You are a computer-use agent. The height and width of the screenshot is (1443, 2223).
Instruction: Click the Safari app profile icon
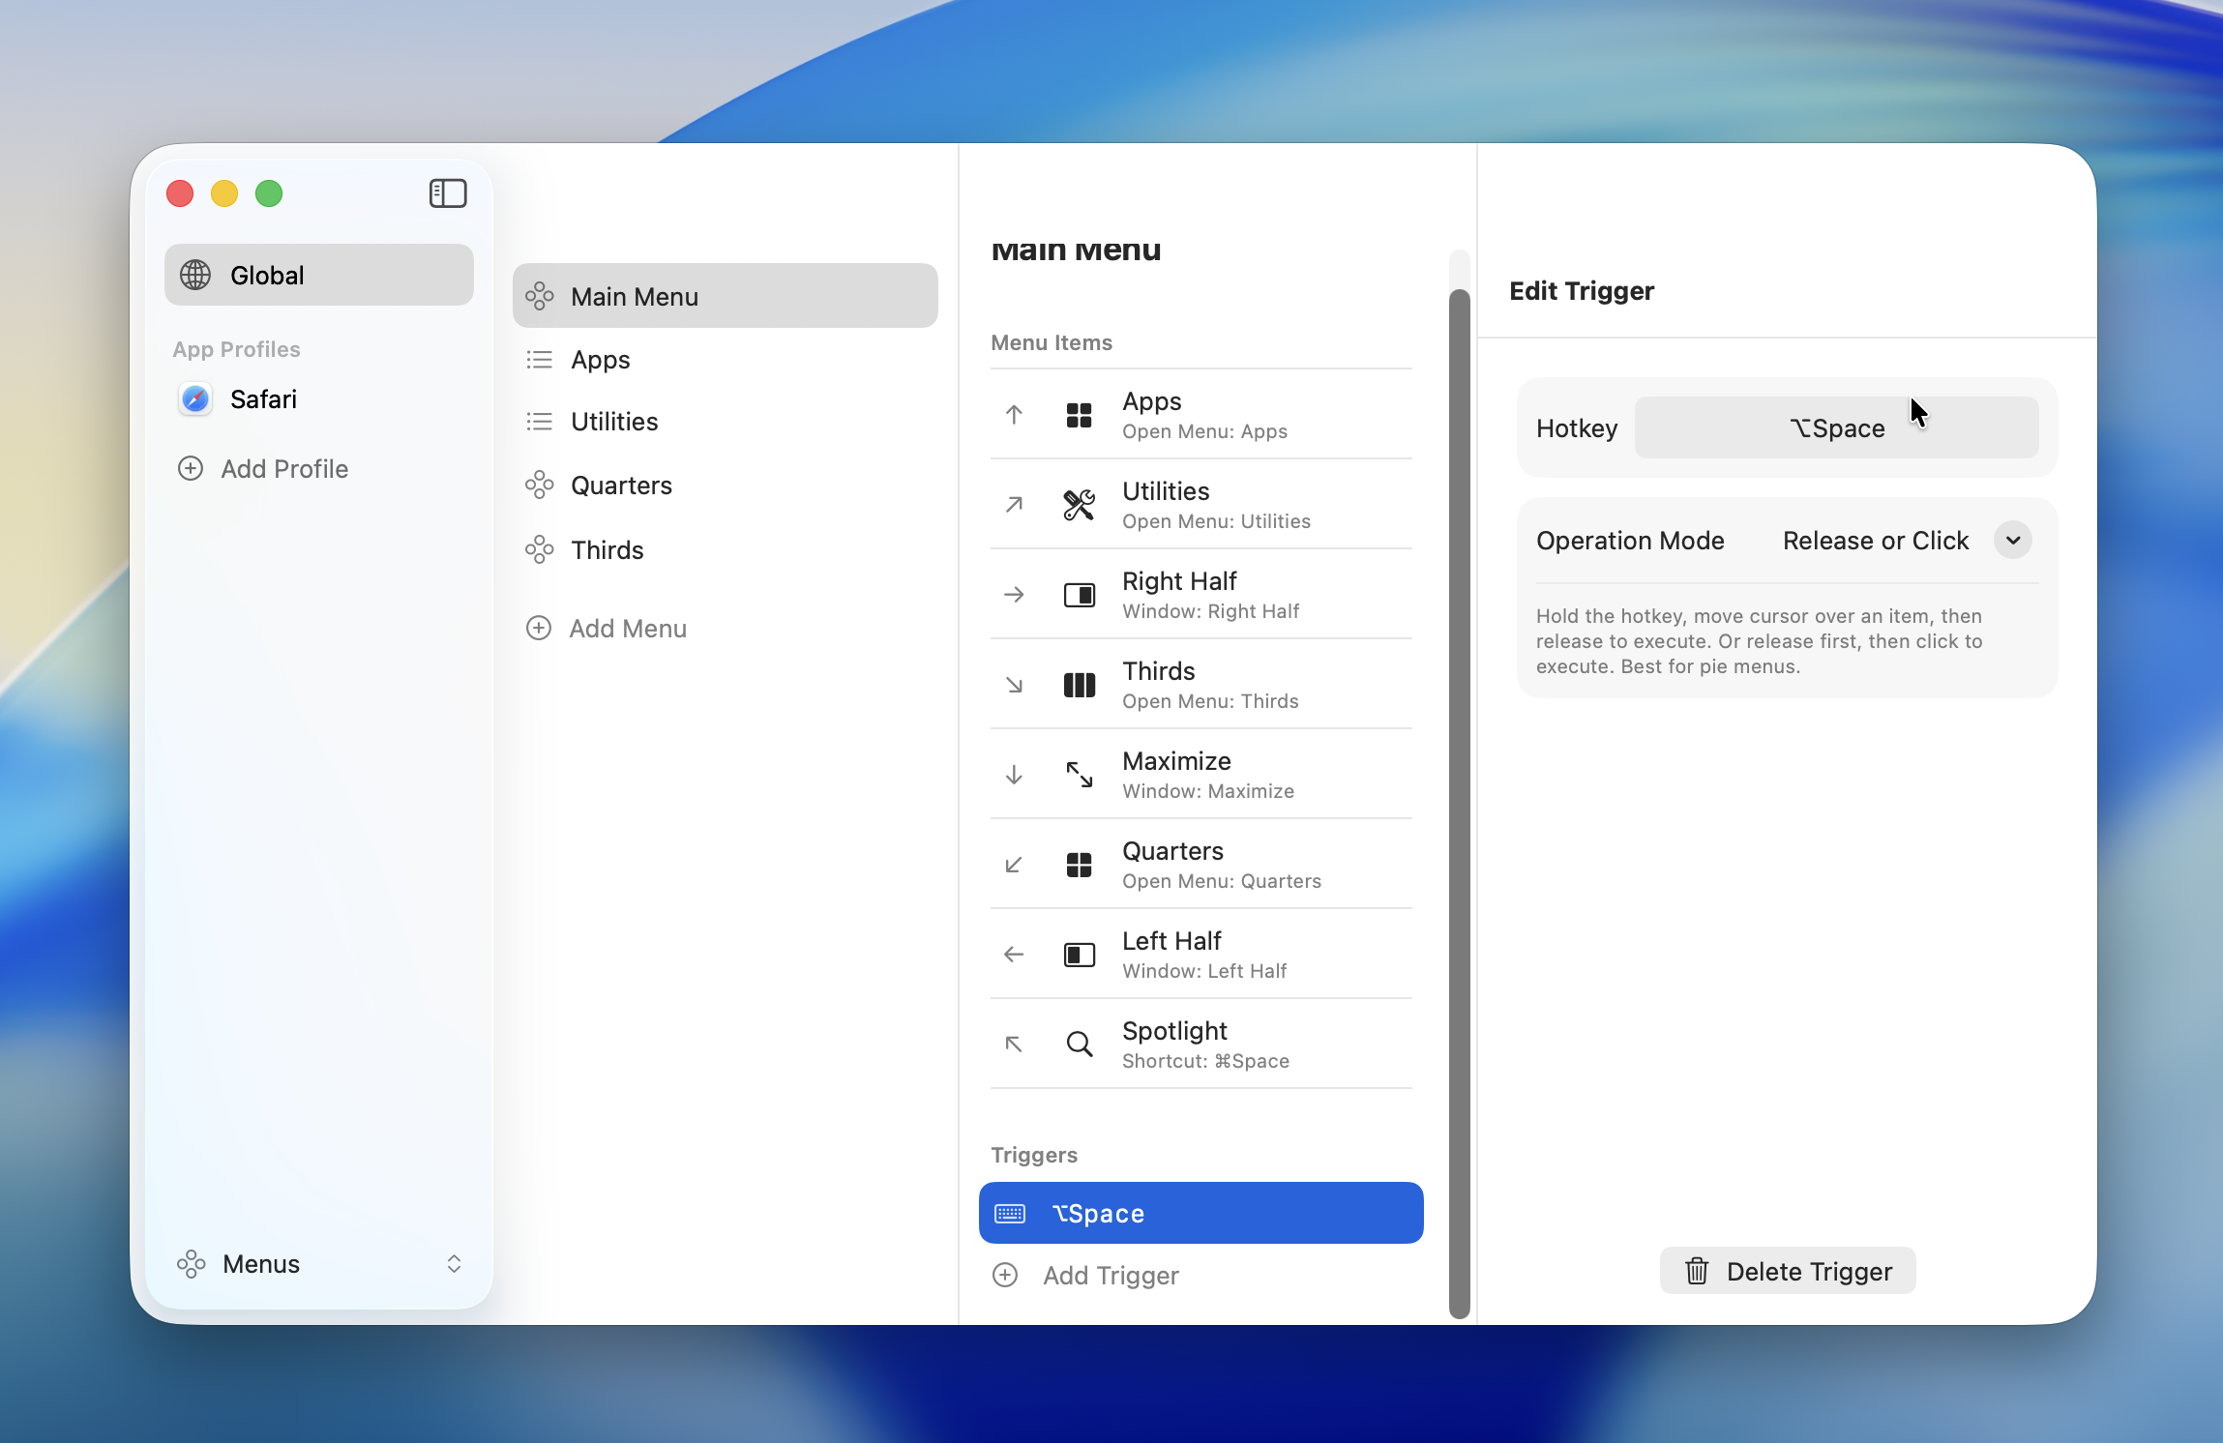point(194,398)
